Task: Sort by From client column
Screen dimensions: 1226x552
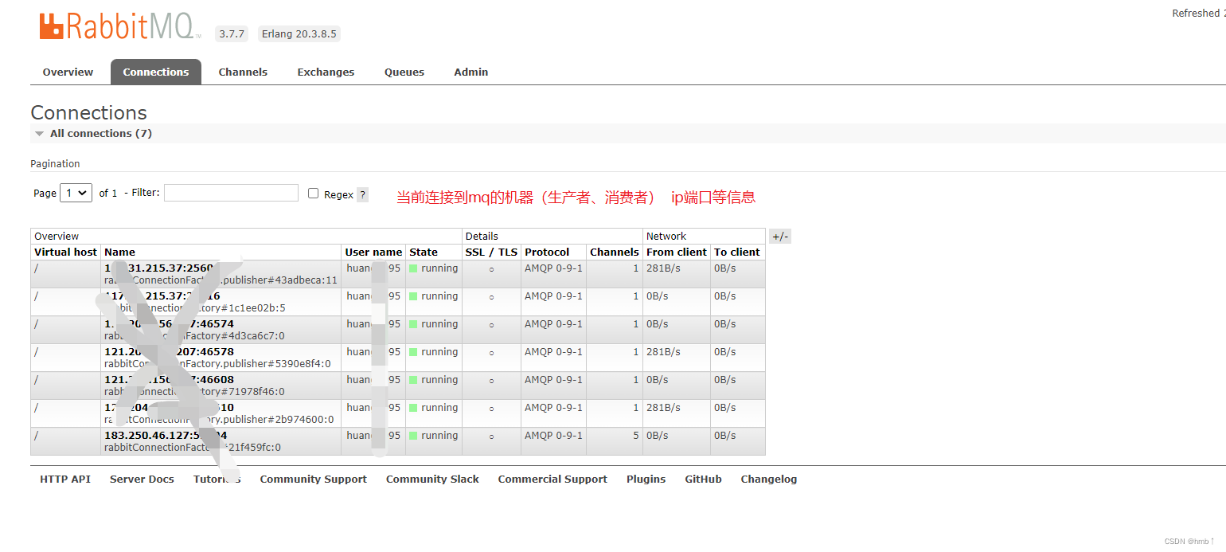Action: coord(676,252)
